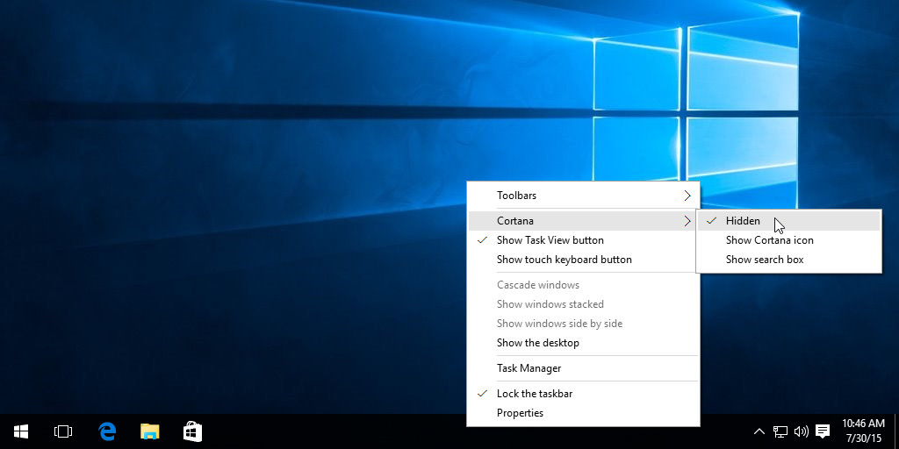Open the Action Center notifications icon

(x=823, y=431)
